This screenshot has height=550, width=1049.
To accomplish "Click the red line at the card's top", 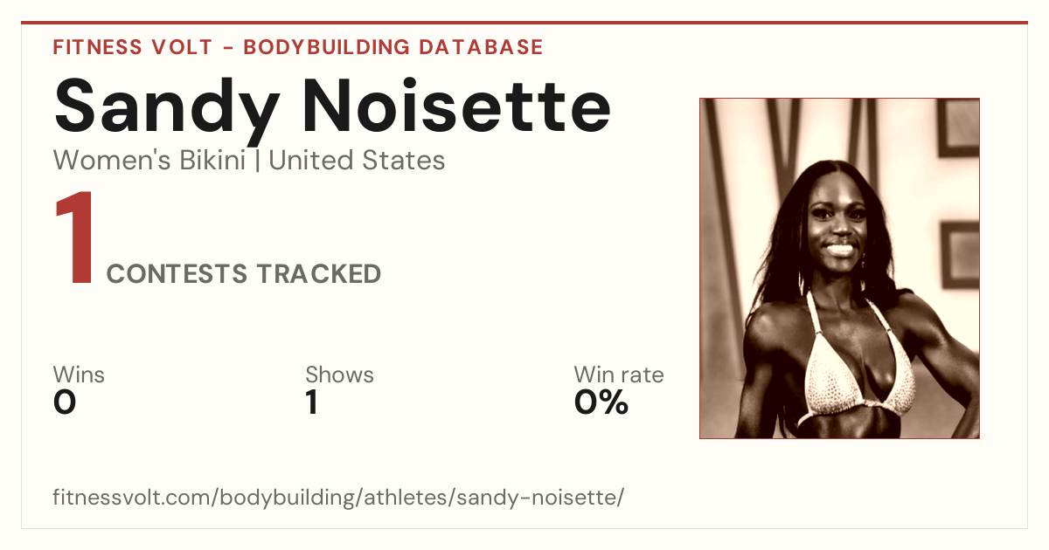I will point(524,23).
